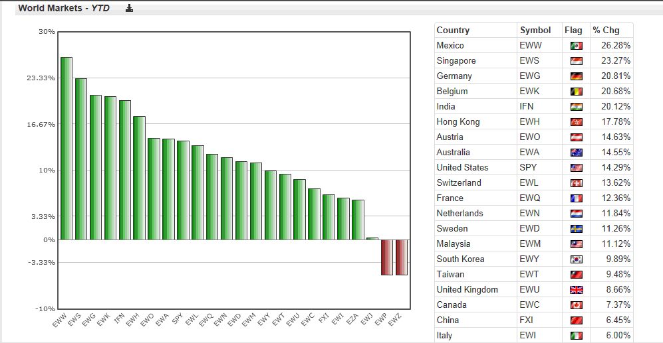
Task: Click the France flag icon
Action: (577, 198)
